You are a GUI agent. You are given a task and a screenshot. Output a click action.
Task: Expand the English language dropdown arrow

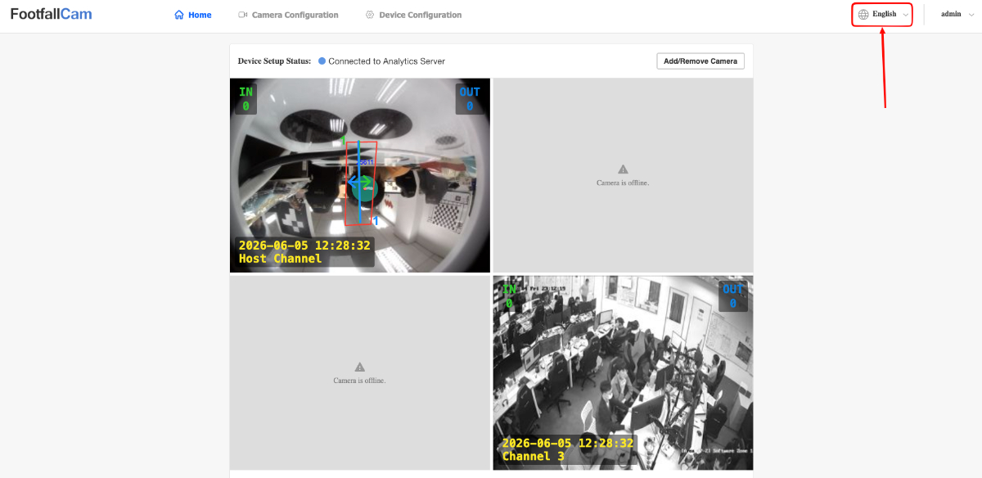tap(905, 15)
